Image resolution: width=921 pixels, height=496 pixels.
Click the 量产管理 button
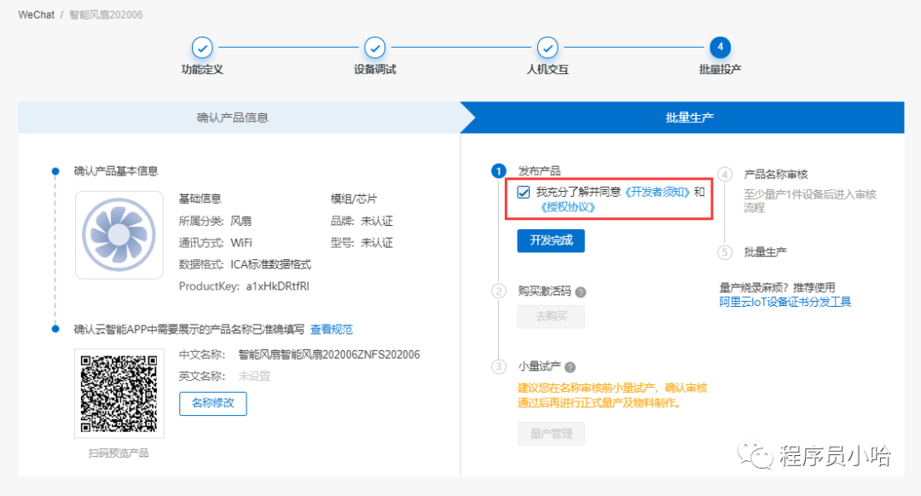tap(551, 434)
